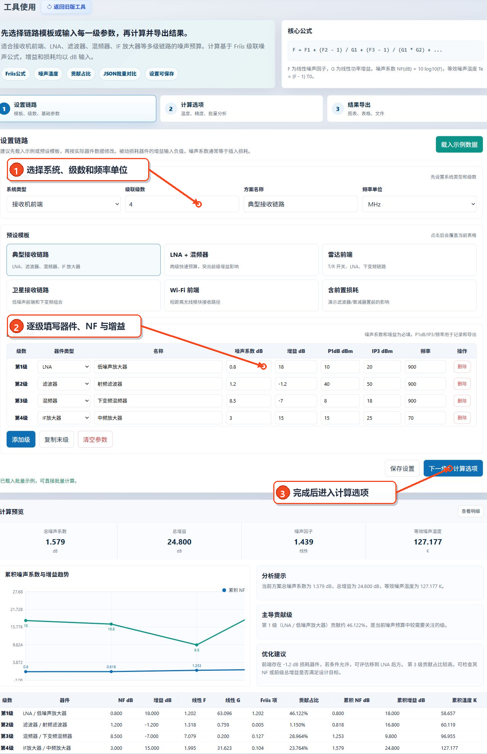This screenshot has width=487, height=754.
Task: Switch to the result export step tab
Action: coord(407,109)
